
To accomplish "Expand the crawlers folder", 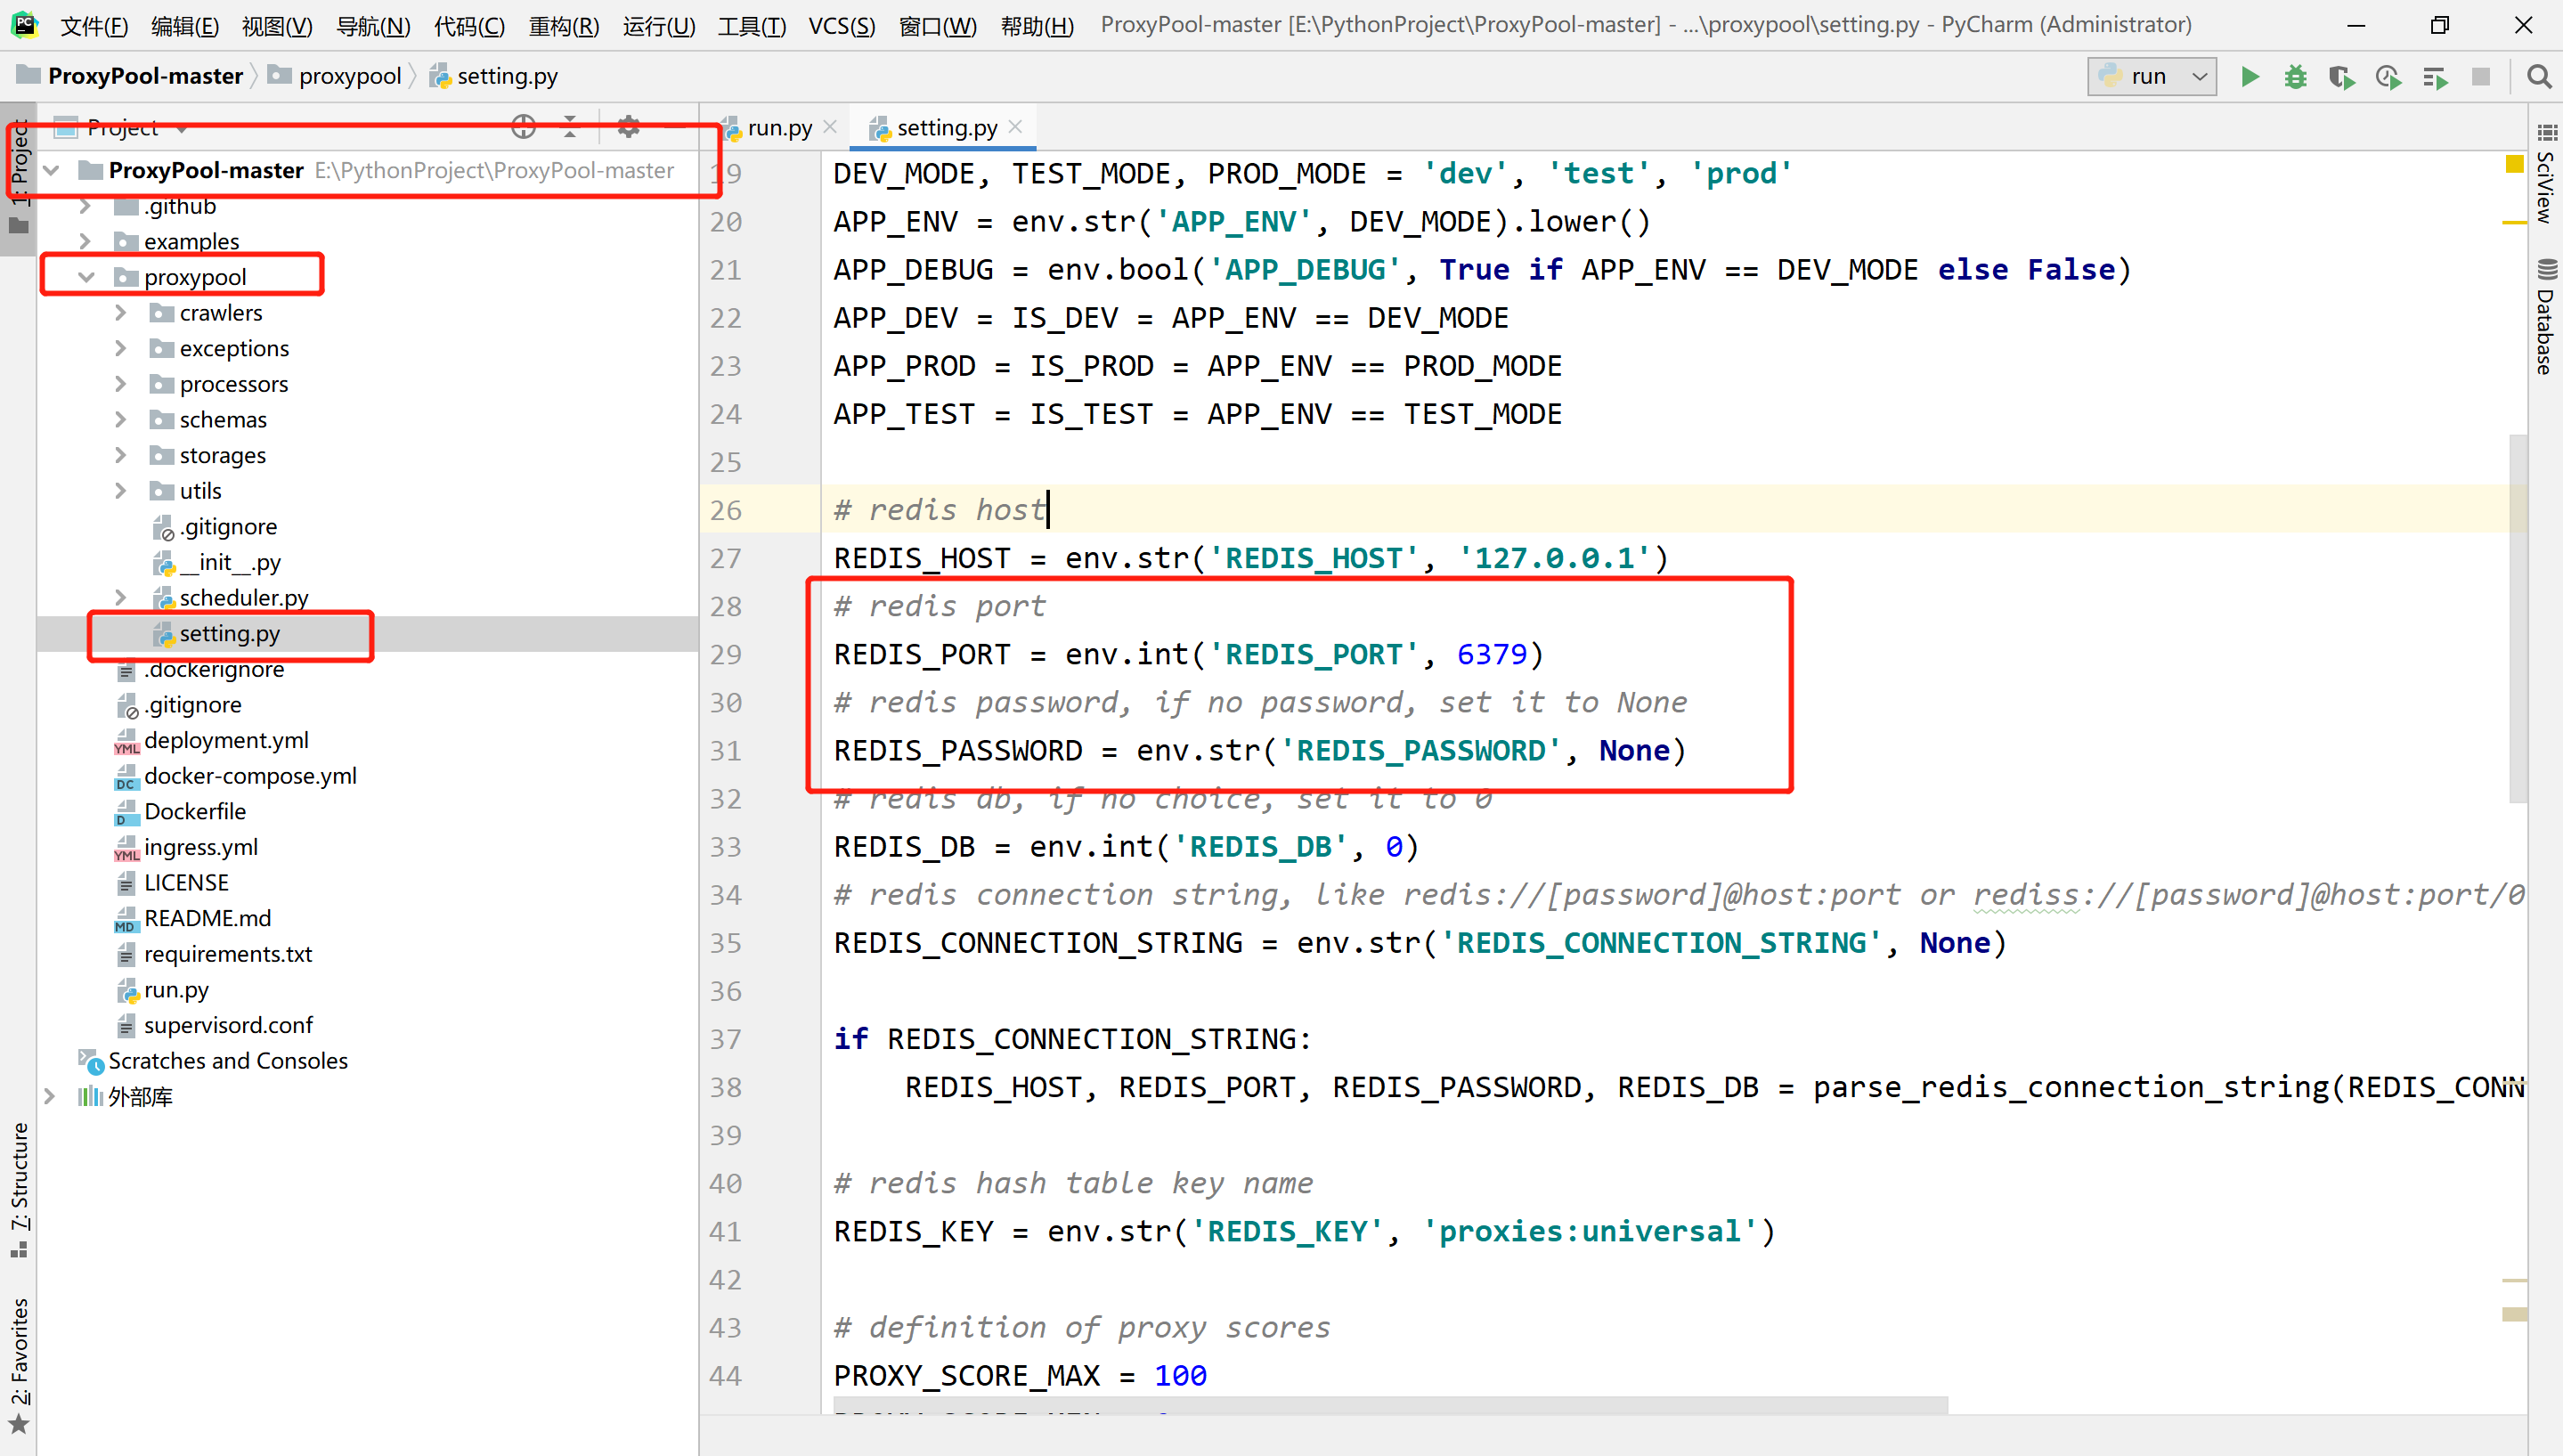I will pos(121,313).
